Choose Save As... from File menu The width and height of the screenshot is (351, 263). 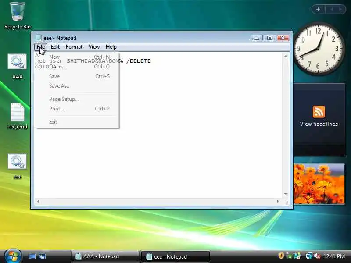coord(76,86)
